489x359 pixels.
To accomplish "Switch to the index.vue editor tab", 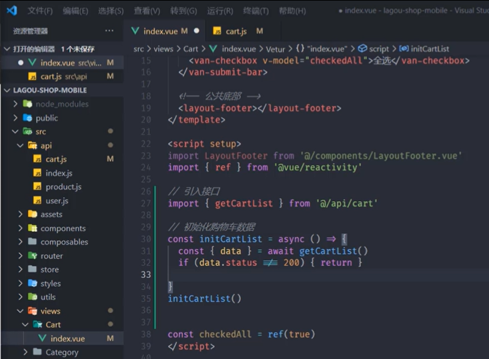I will [x=164, y=31].
